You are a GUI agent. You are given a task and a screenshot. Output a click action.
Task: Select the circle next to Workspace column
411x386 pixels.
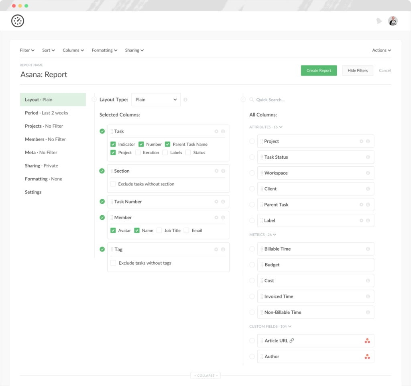252,173
